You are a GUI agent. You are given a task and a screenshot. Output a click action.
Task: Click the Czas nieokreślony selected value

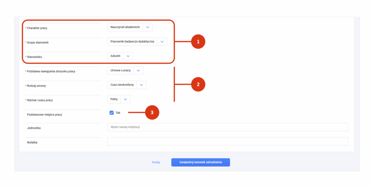click(122, 85)
